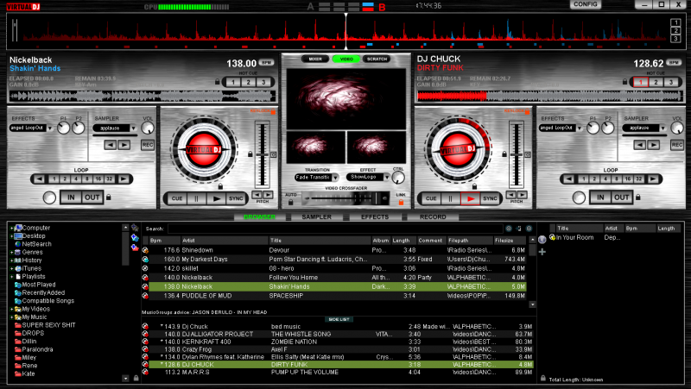Image resolution: width=691 pixels, height=389 pixels.
Task: Trigger hot cue 2 on deck A
Action: pos(249,82)
